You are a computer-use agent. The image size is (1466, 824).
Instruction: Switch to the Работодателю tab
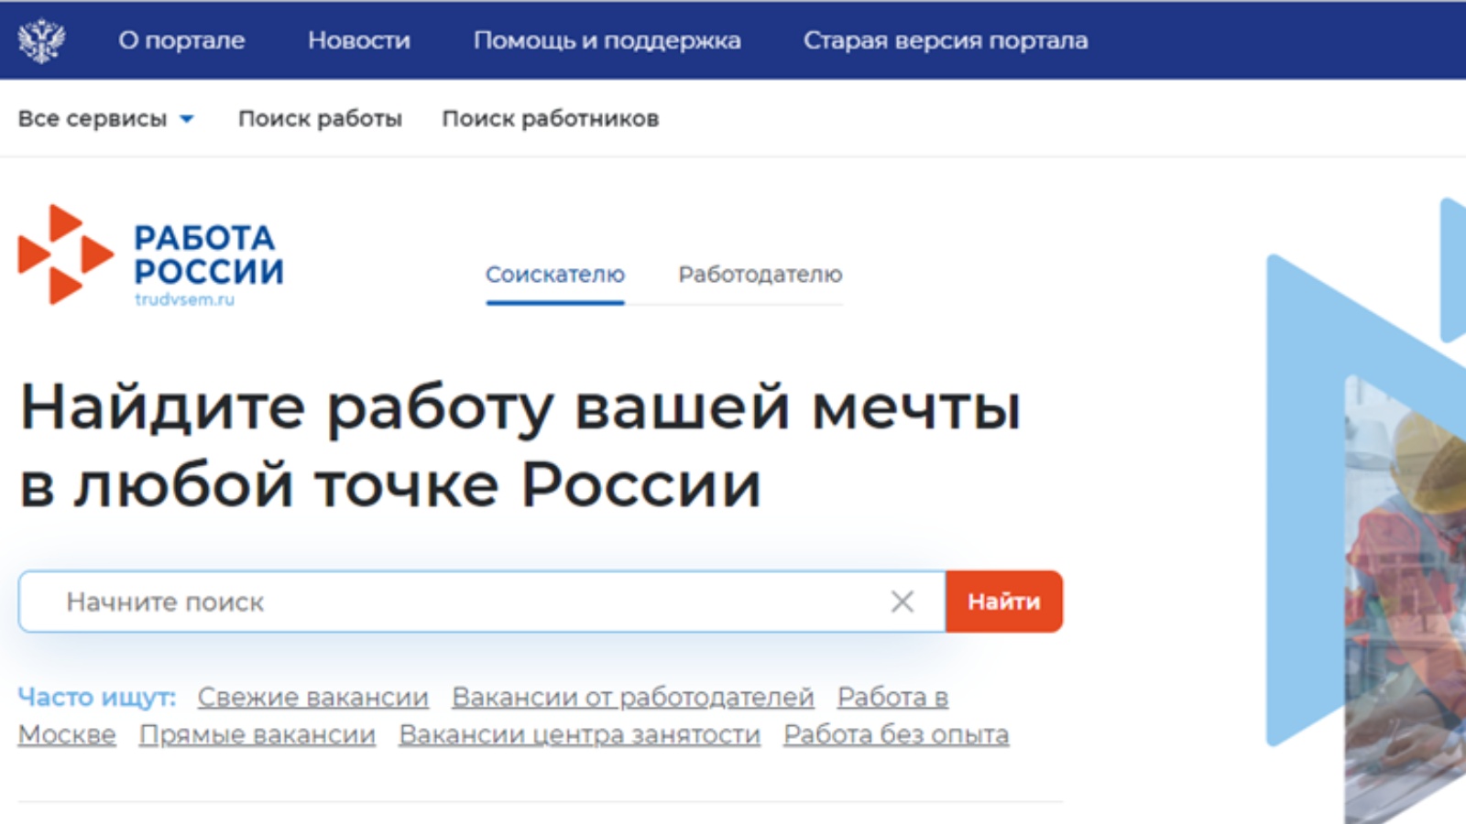pos(760,275)
